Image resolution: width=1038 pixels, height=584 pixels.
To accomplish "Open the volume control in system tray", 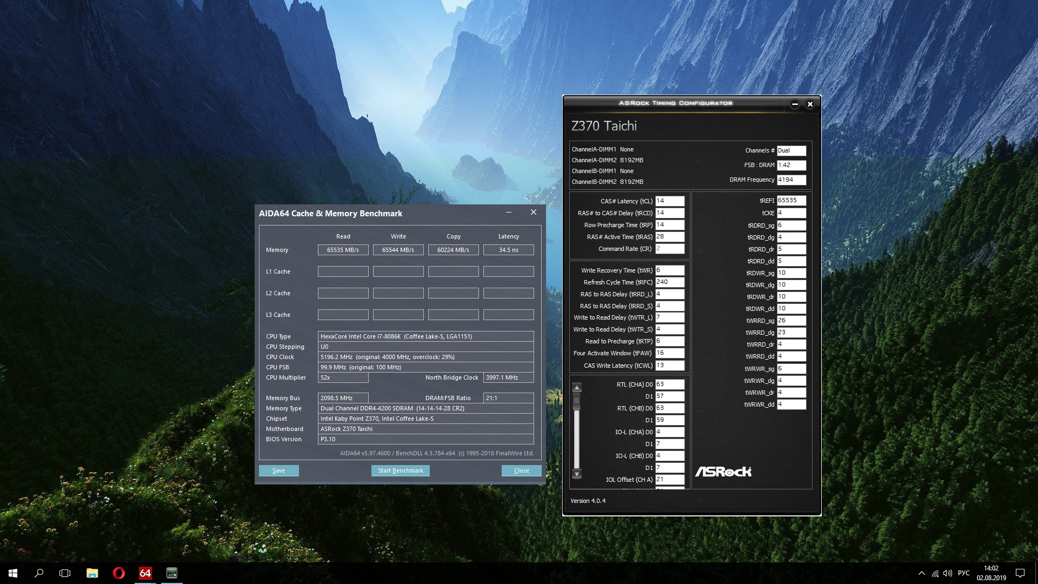I will click(948, 573).
